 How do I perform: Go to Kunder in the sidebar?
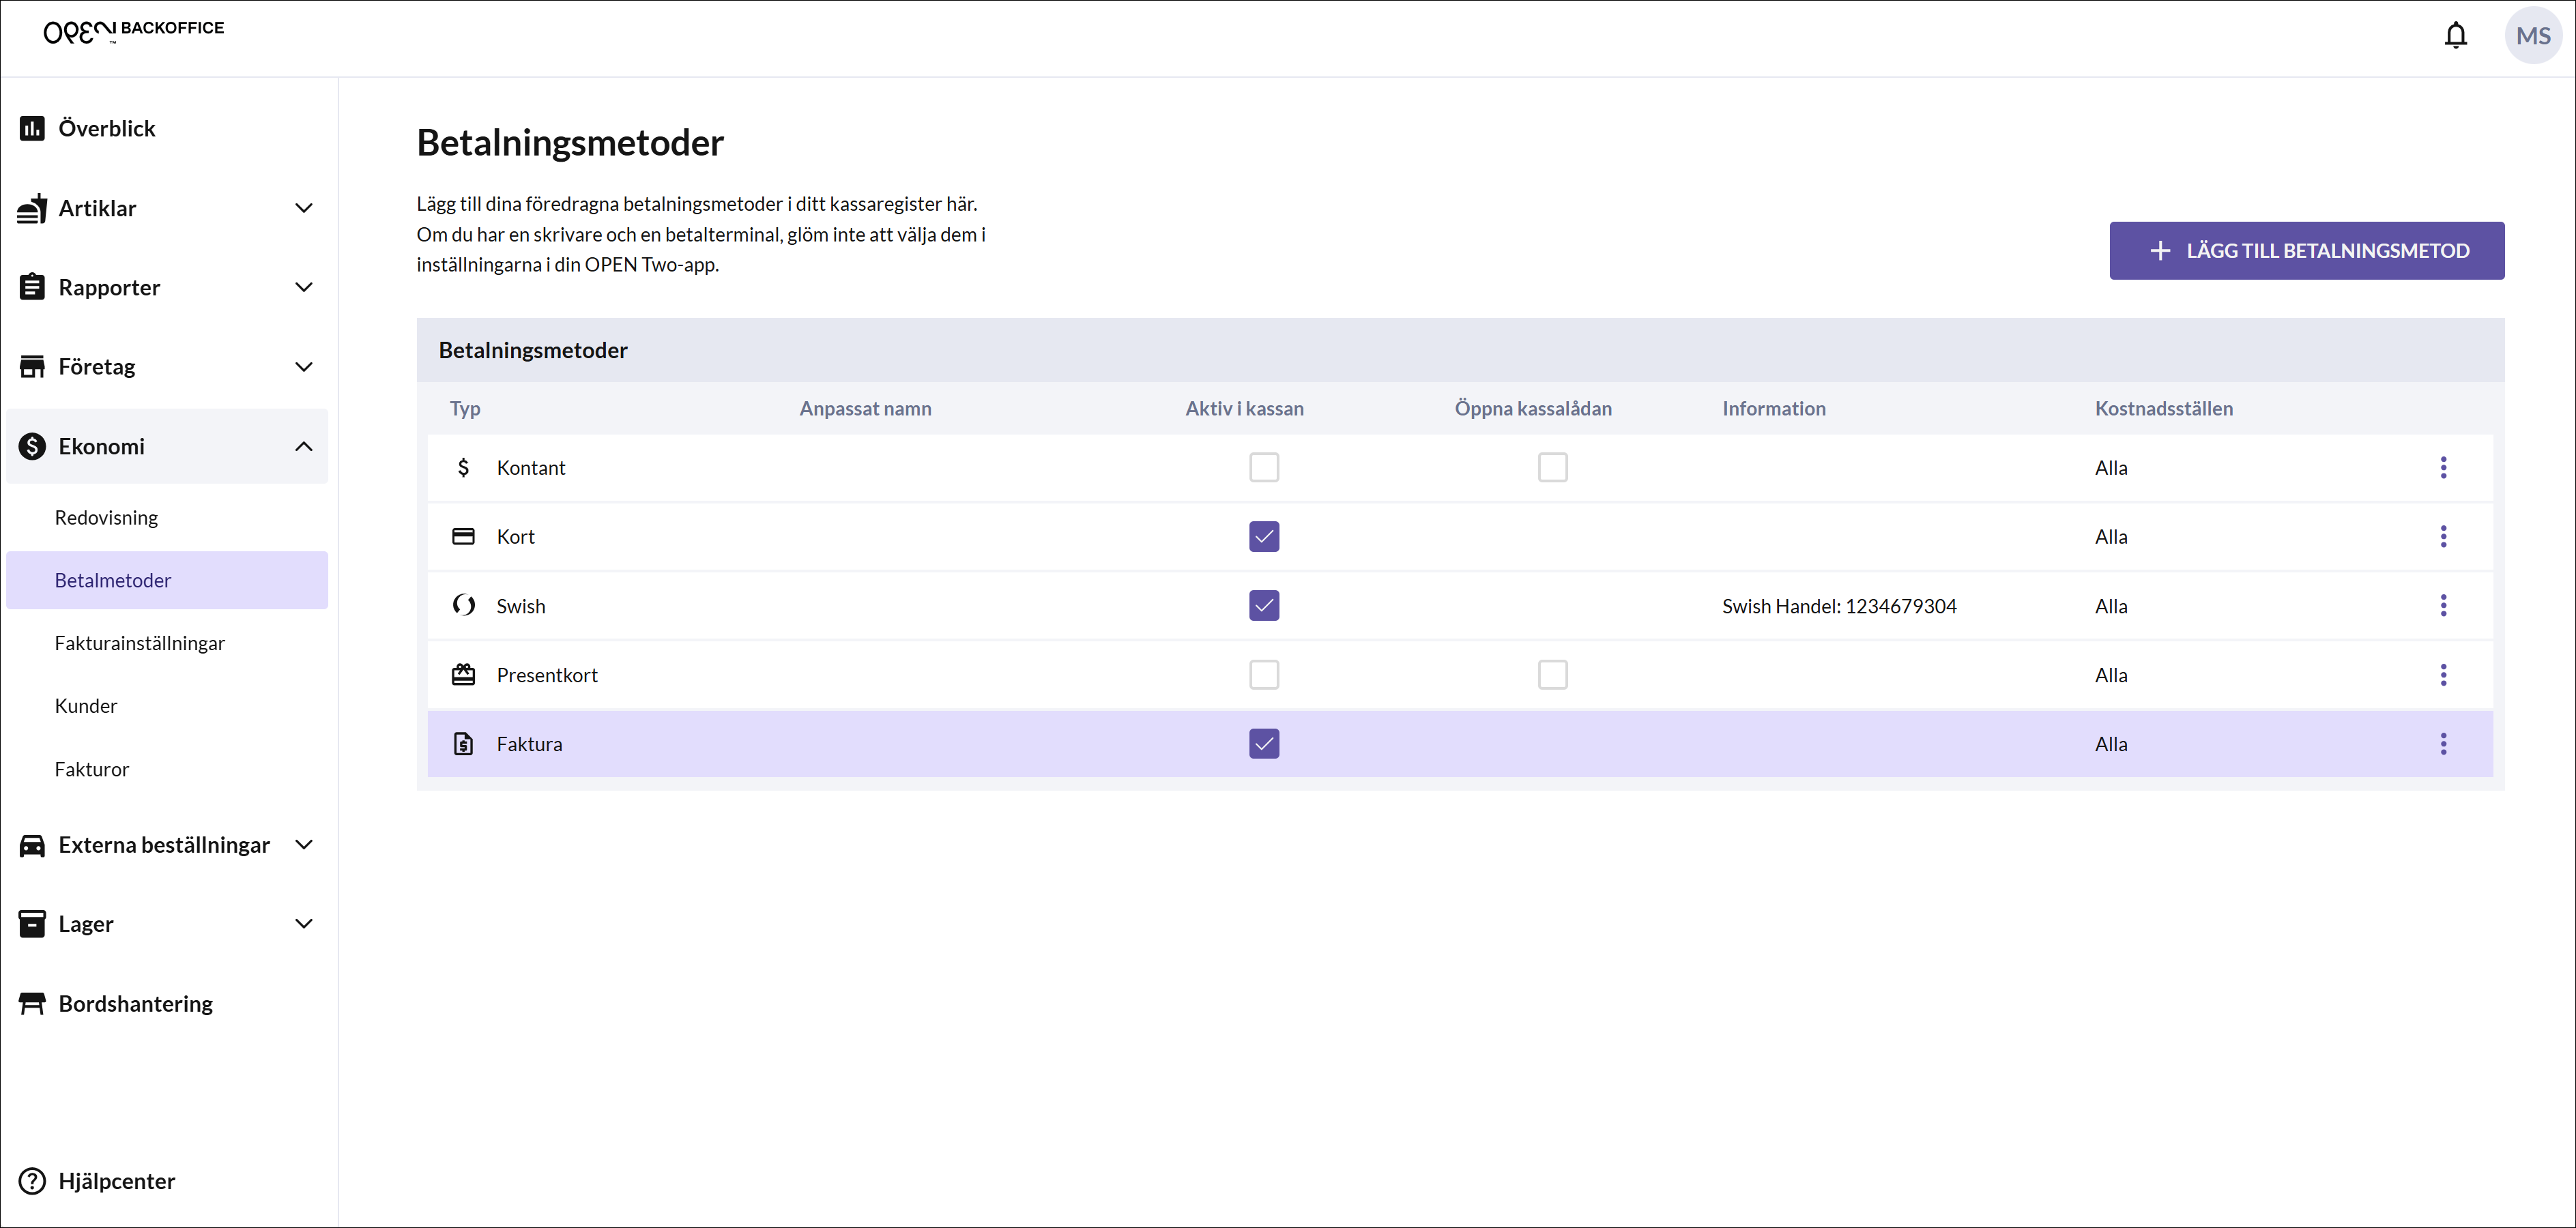(167, 706)
